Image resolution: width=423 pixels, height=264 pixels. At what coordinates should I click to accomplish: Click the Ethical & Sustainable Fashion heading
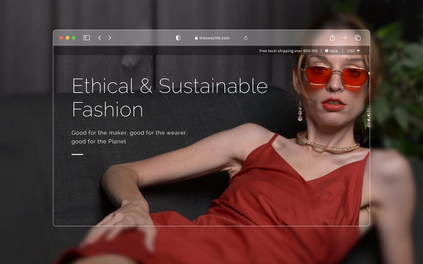click(170, 97)
